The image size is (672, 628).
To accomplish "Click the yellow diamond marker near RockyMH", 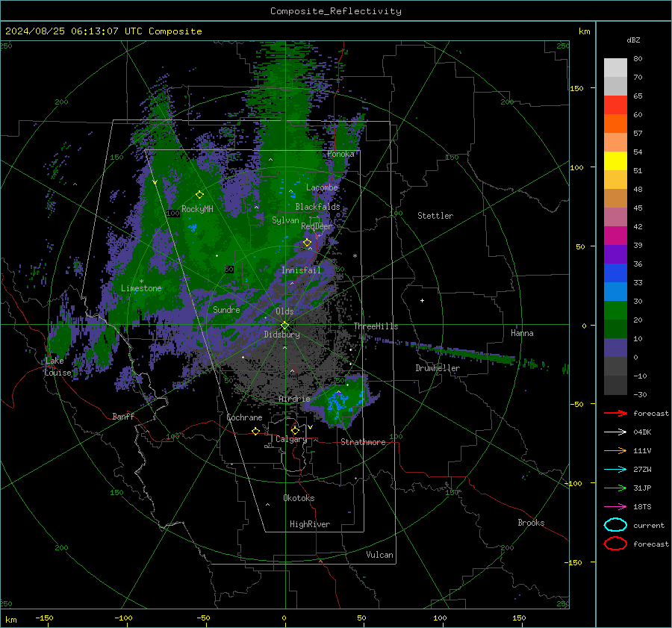I will pyautogui.click(x=199, y=195).
